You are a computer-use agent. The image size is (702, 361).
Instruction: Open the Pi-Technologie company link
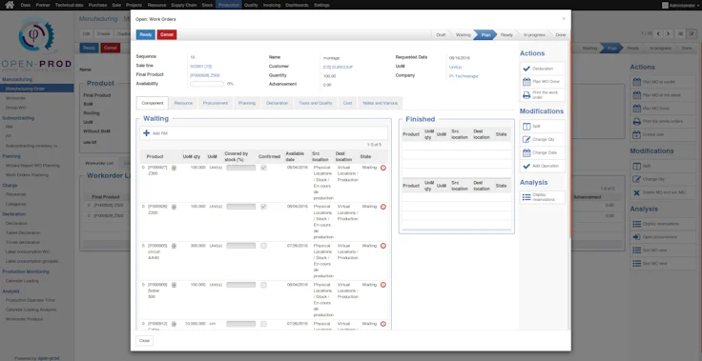[464, 76]
